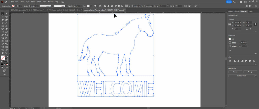Expand Start Global Edit options arrow
This screenshot has width=259, height=109.
(256, 76)
